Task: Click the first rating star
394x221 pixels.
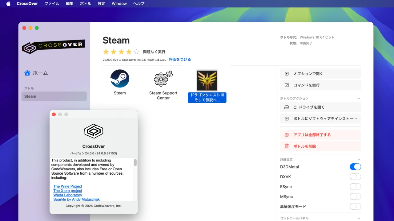Action: [x=106, y=52]
